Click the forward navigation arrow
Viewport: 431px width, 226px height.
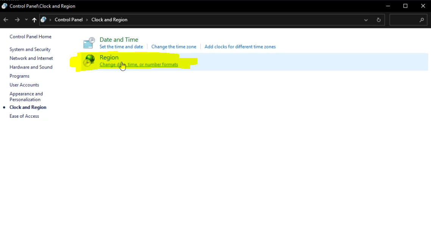17,20
